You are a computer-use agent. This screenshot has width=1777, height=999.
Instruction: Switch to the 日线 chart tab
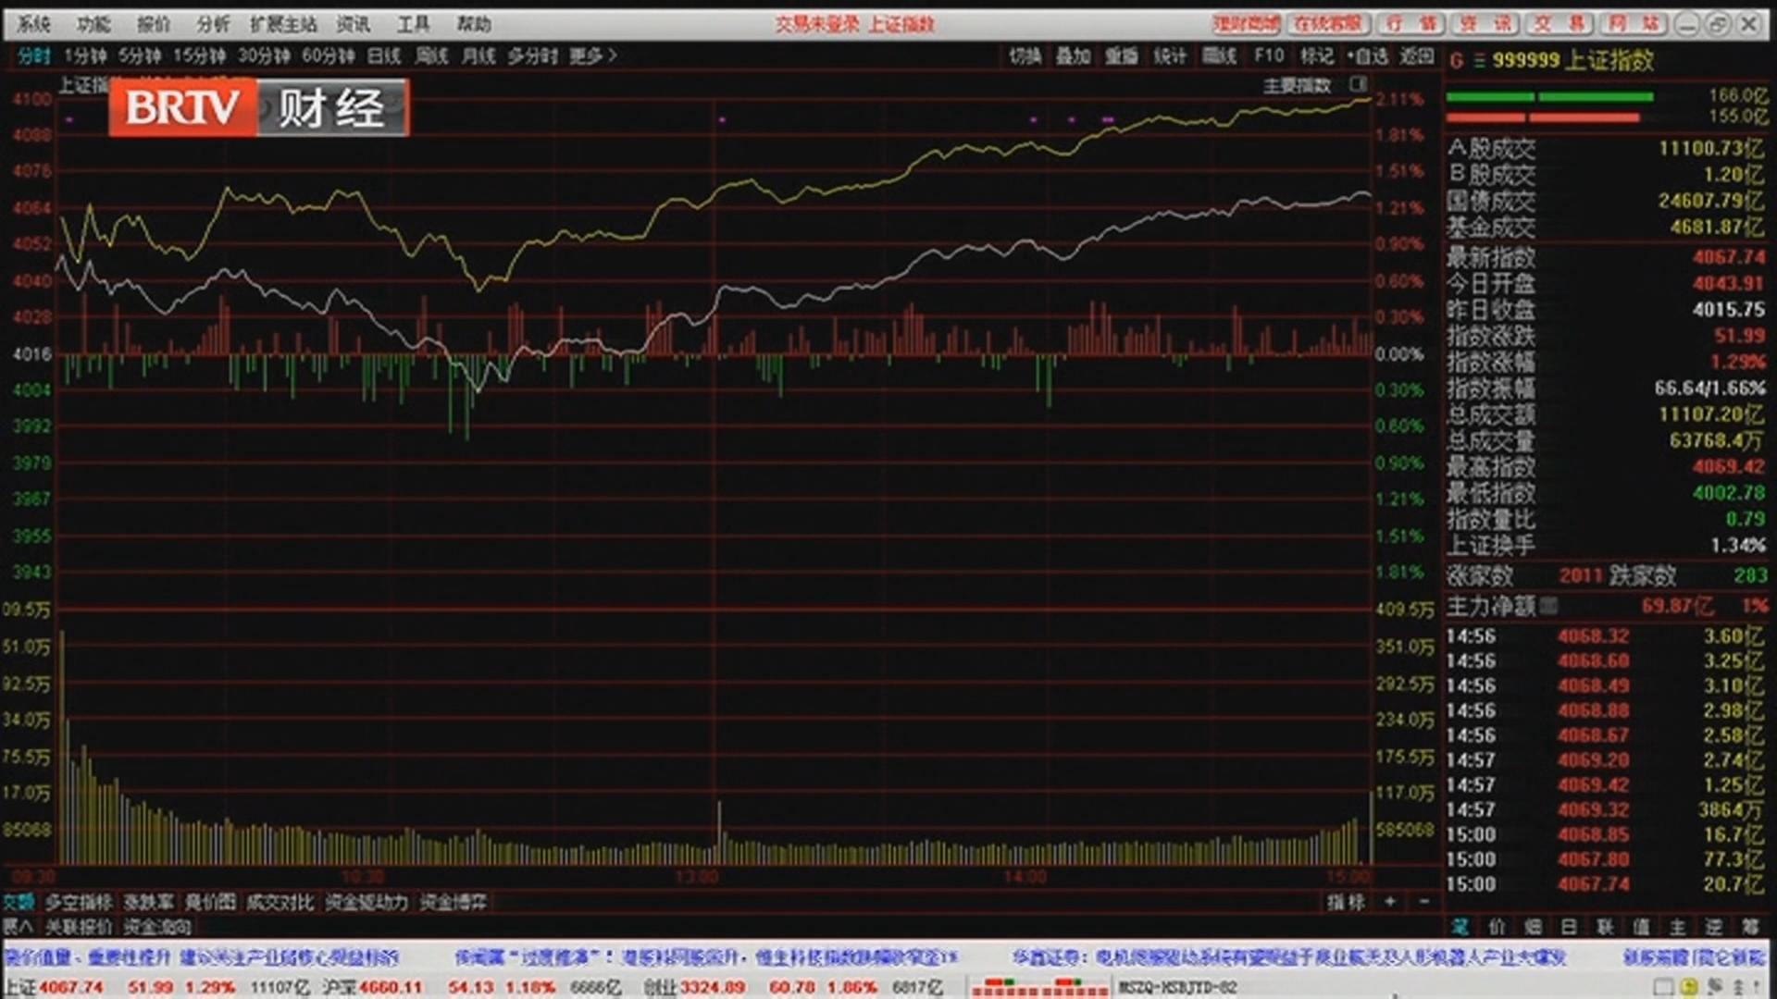click(383, 56)
